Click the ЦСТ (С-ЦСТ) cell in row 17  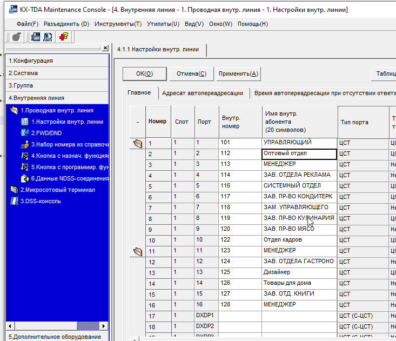[x=363, y=316]
